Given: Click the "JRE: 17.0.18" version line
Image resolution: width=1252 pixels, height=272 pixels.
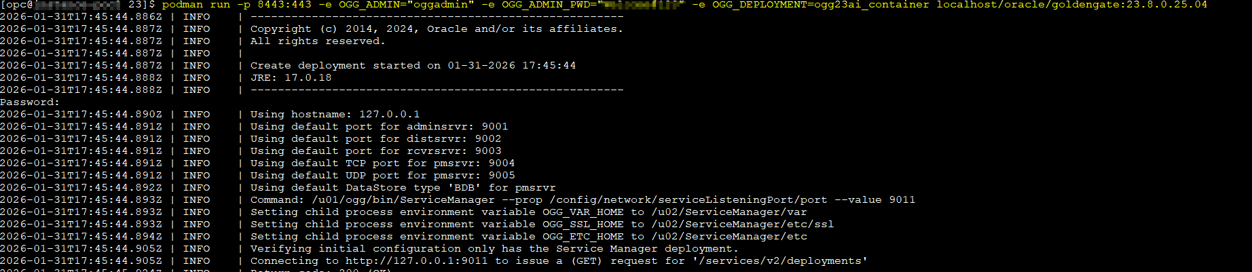Looking at the screenshot, I should click(291, 78).
